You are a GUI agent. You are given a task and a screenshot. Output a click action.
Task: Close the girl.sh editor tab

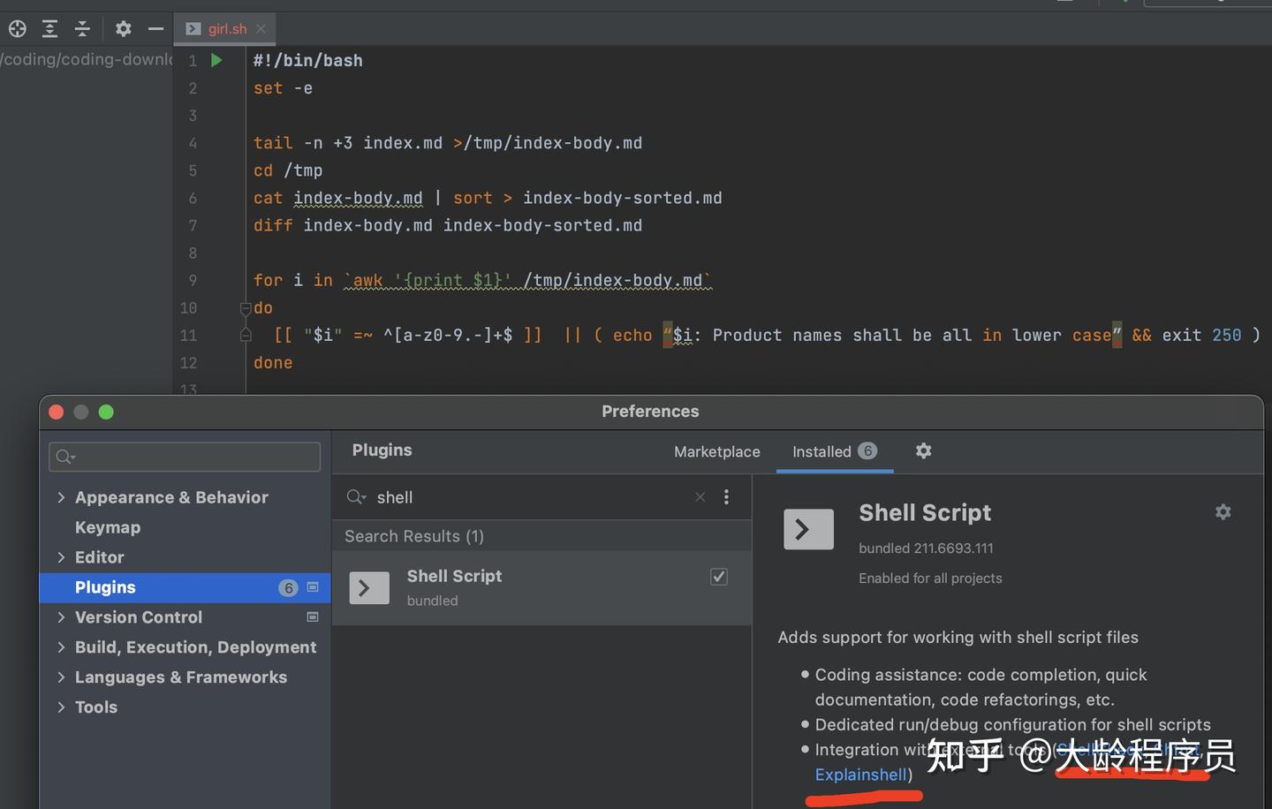coord(261,29)
